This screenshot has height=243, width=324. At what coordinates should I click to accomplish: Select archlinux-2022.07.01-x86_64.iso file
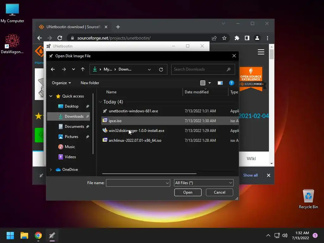pos(135,140)
